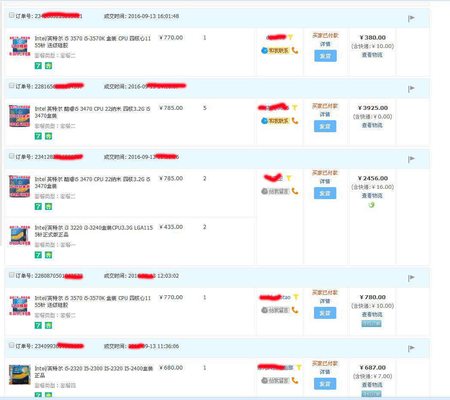
Task: View logistics 查看物流 for the ¥2456.00 order
Action: [372, 196]
